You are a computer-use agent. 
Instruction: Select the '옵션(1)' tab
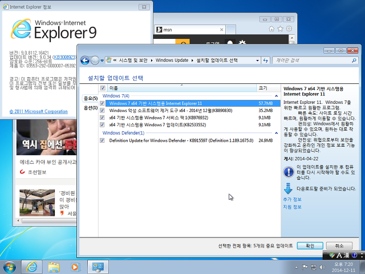pos(91,108)
